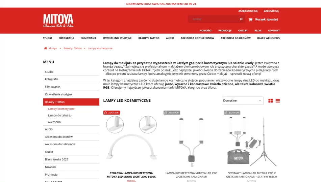Click Lampy kosmetyczne breadcrumb link
This screenshot has height=182, width=321.
(100, 49)
